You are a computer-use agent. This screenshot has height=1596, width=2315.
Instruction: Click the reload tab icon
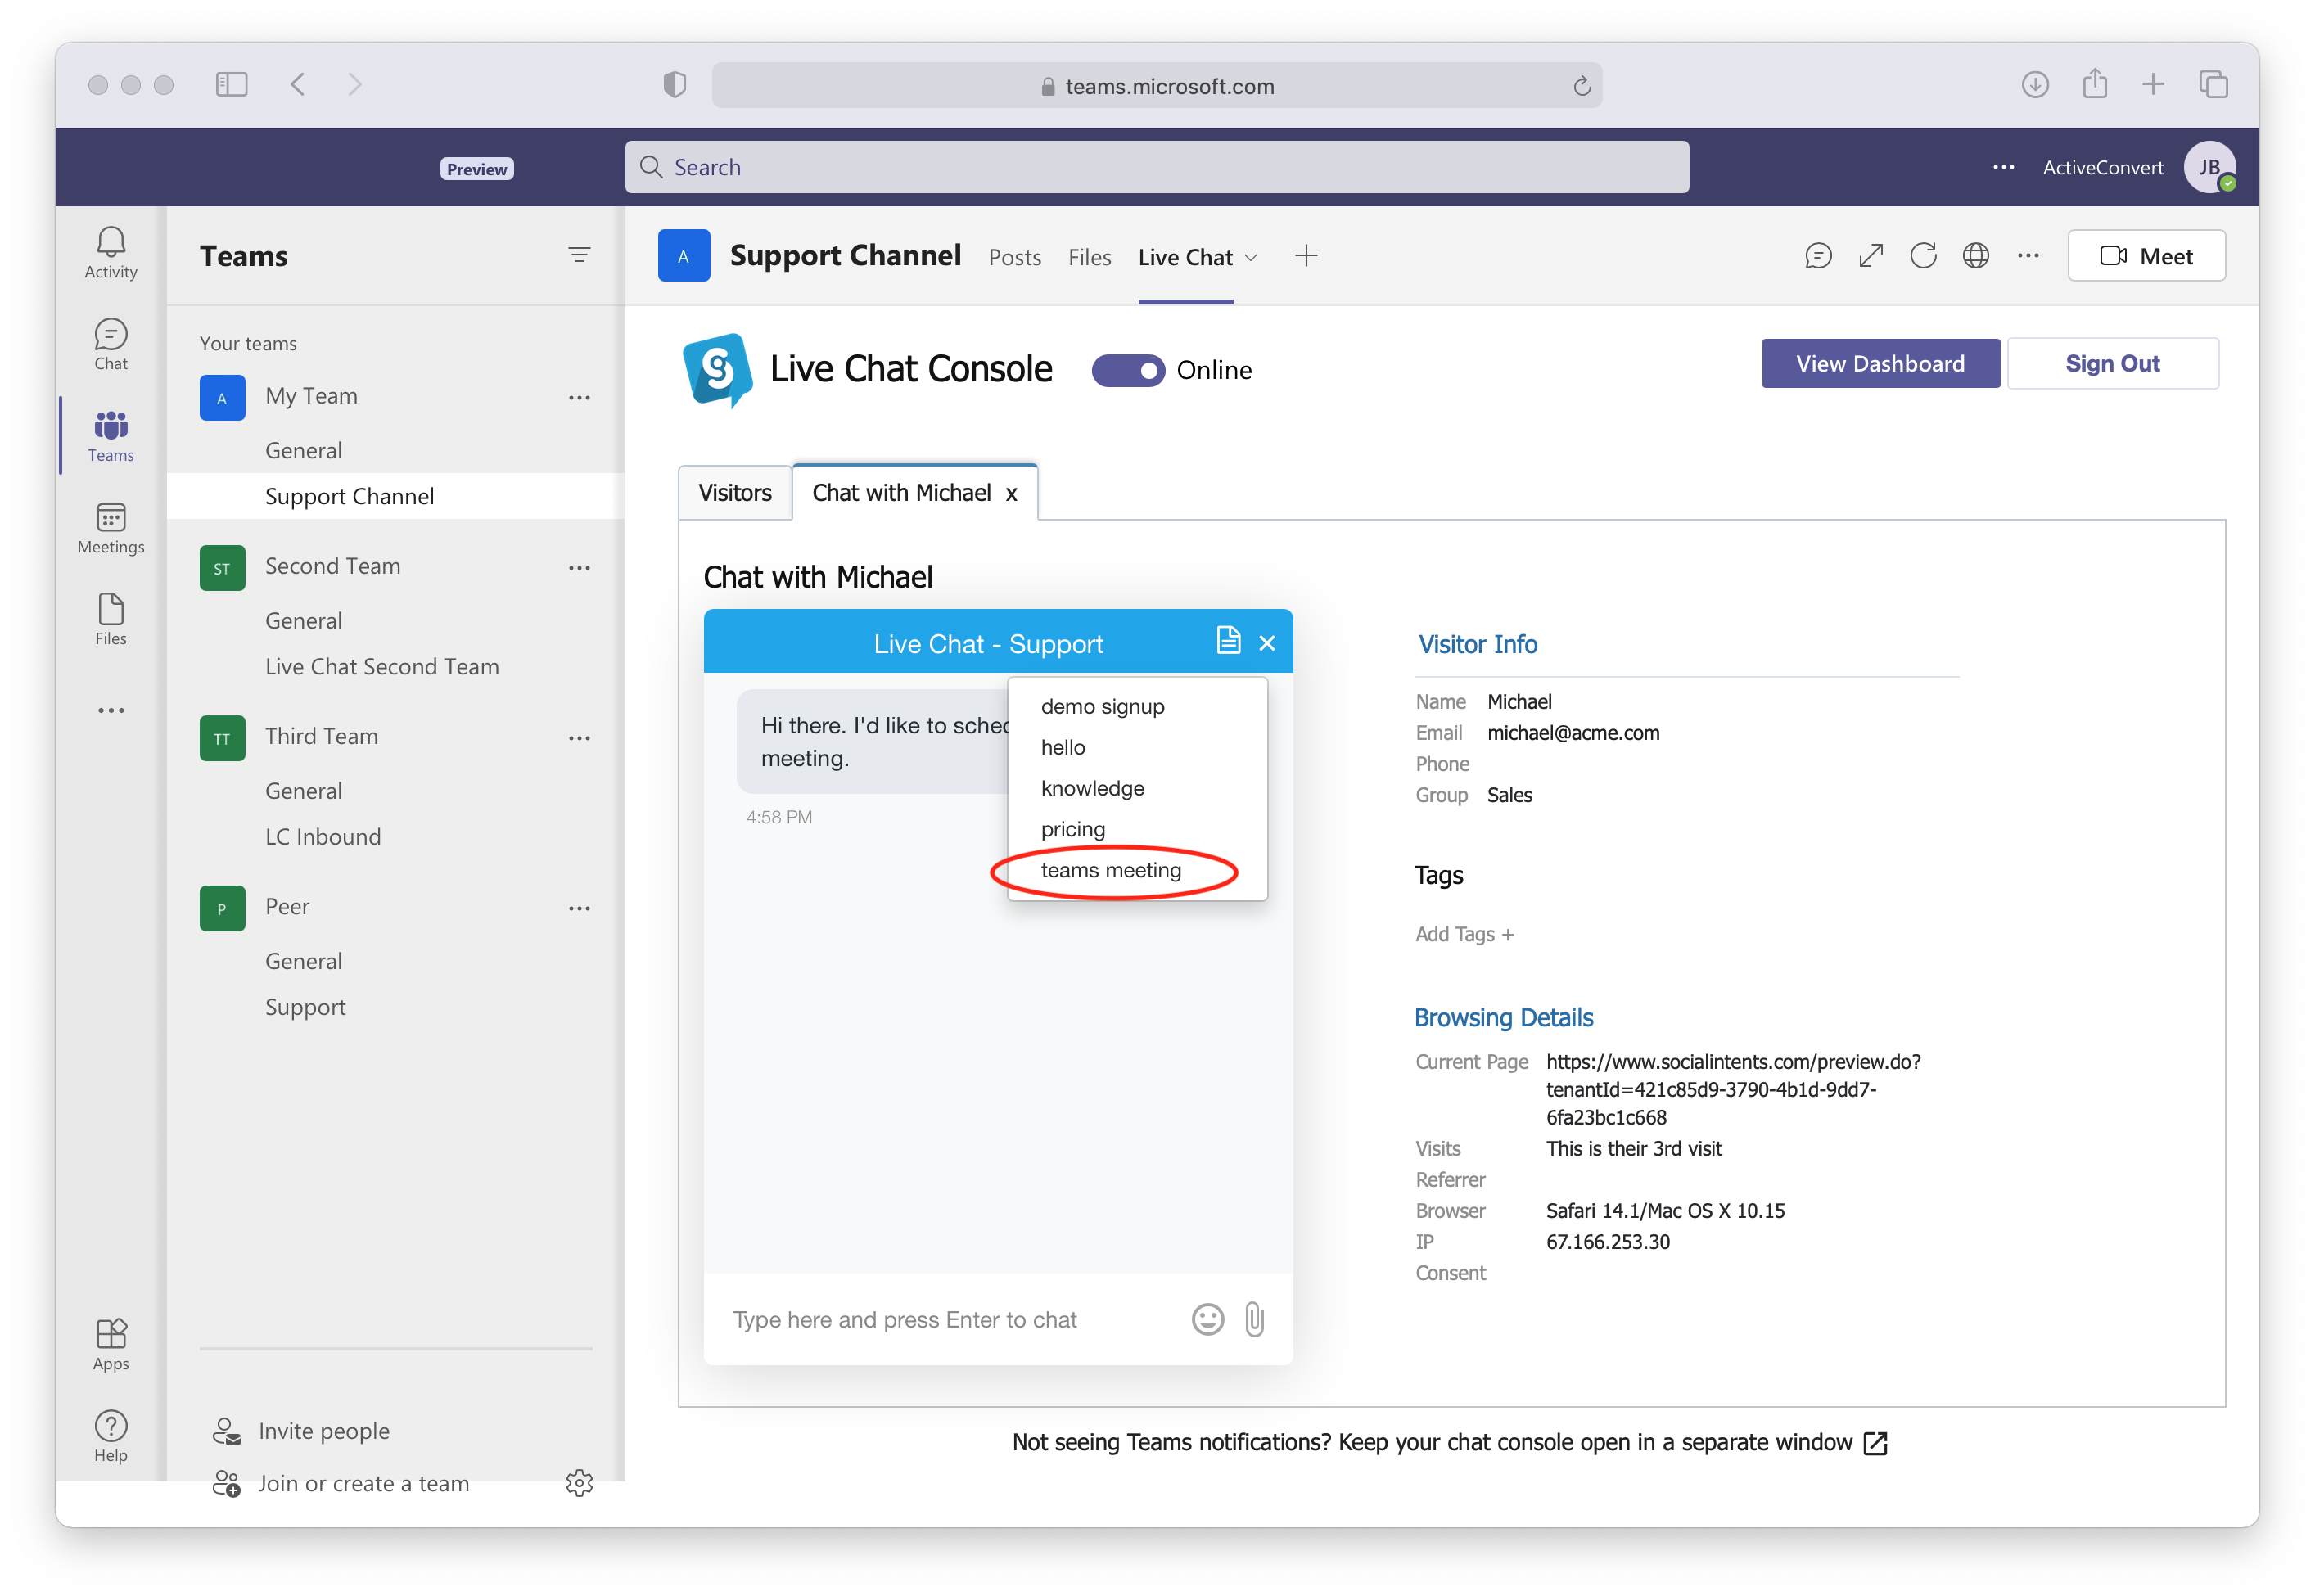tap(1923, 256)
